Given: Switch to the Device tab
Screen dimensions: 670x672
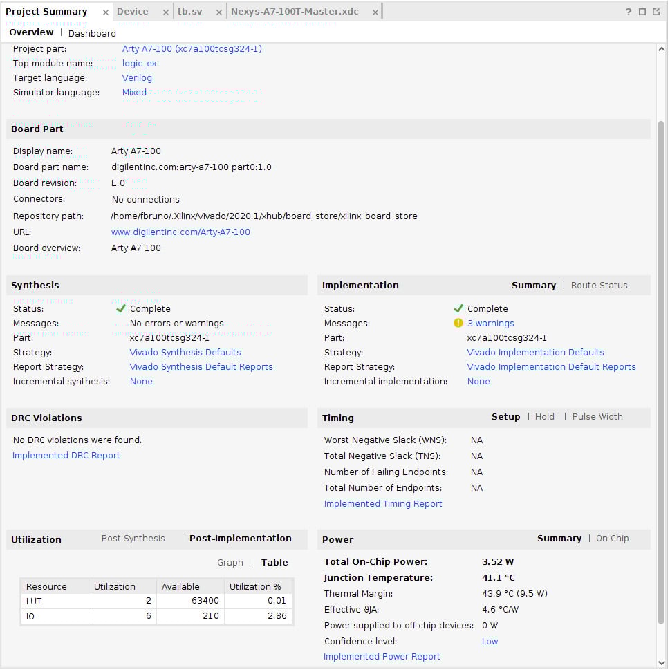Looking at the screenshot, I should pos(133,12).
